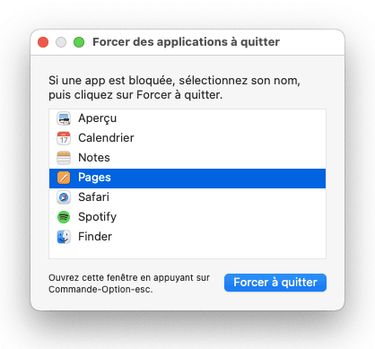Click the Aperçu app icon
Image resolution: width=375 pixels, height=349 pixels.
pyautogui.click(x=64, y=118)
